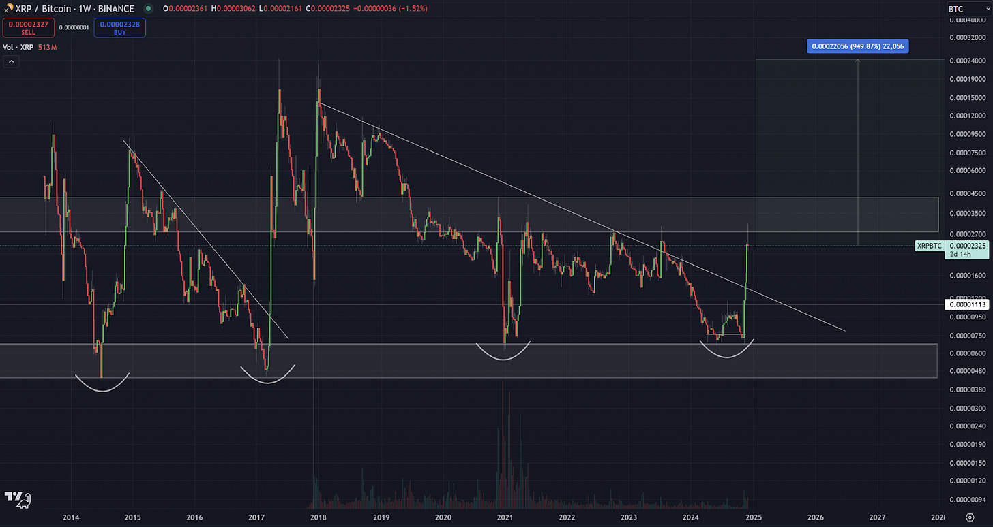993x527 pixels.
Task: Open the 1W timeframe from the legend
Action: coord(84,9)
